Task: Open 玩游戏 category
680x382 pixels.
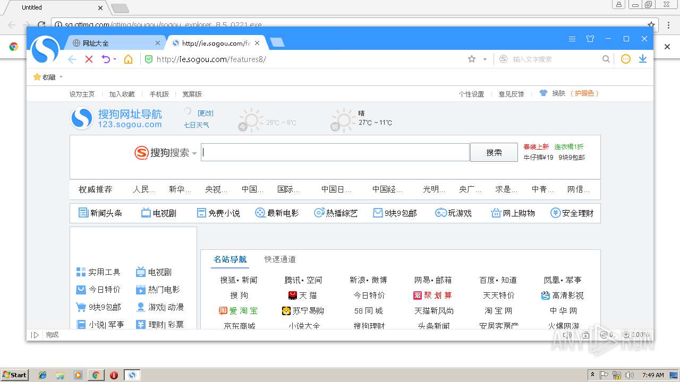Action: [x=453, y=213]
